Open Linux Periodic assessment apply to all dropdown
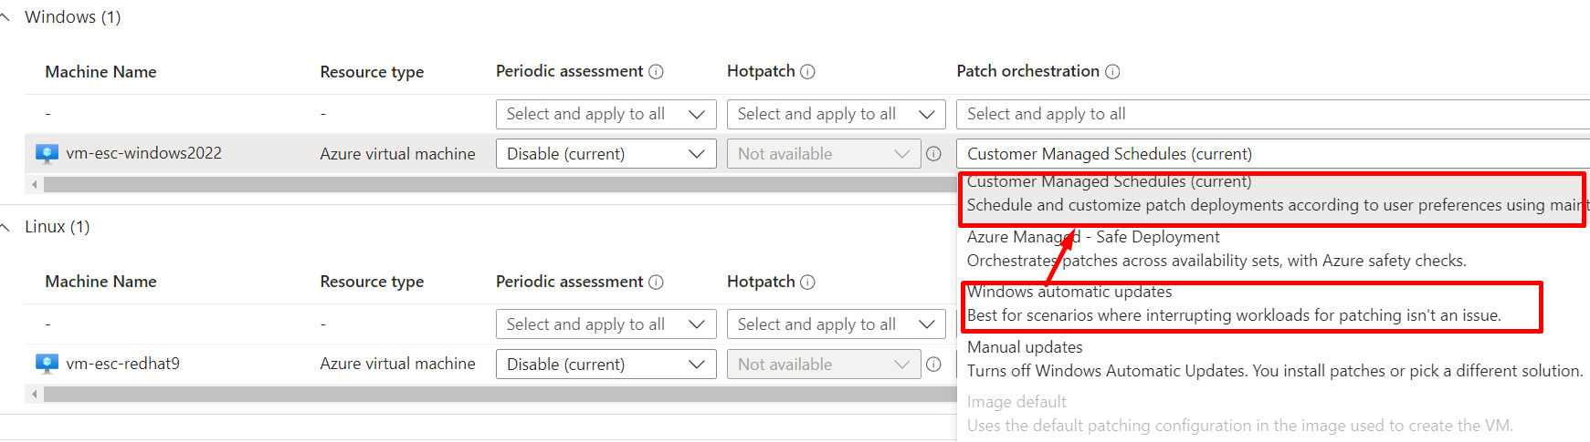The height and width of the screenshot is (442, 1590). (606, 324)
